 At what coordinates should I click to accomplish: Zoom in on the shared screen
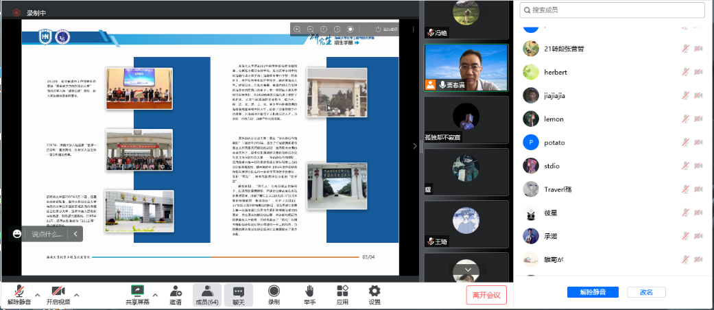click(298, 29)
